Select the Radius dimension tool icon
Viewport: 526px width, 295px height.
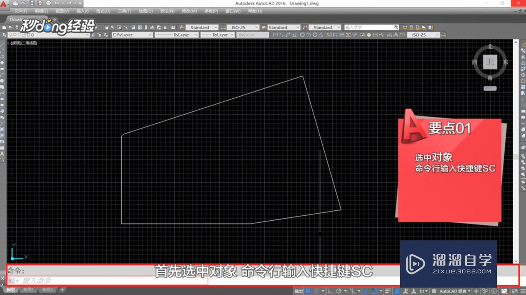pyautogui.click(x=302, y=35)
